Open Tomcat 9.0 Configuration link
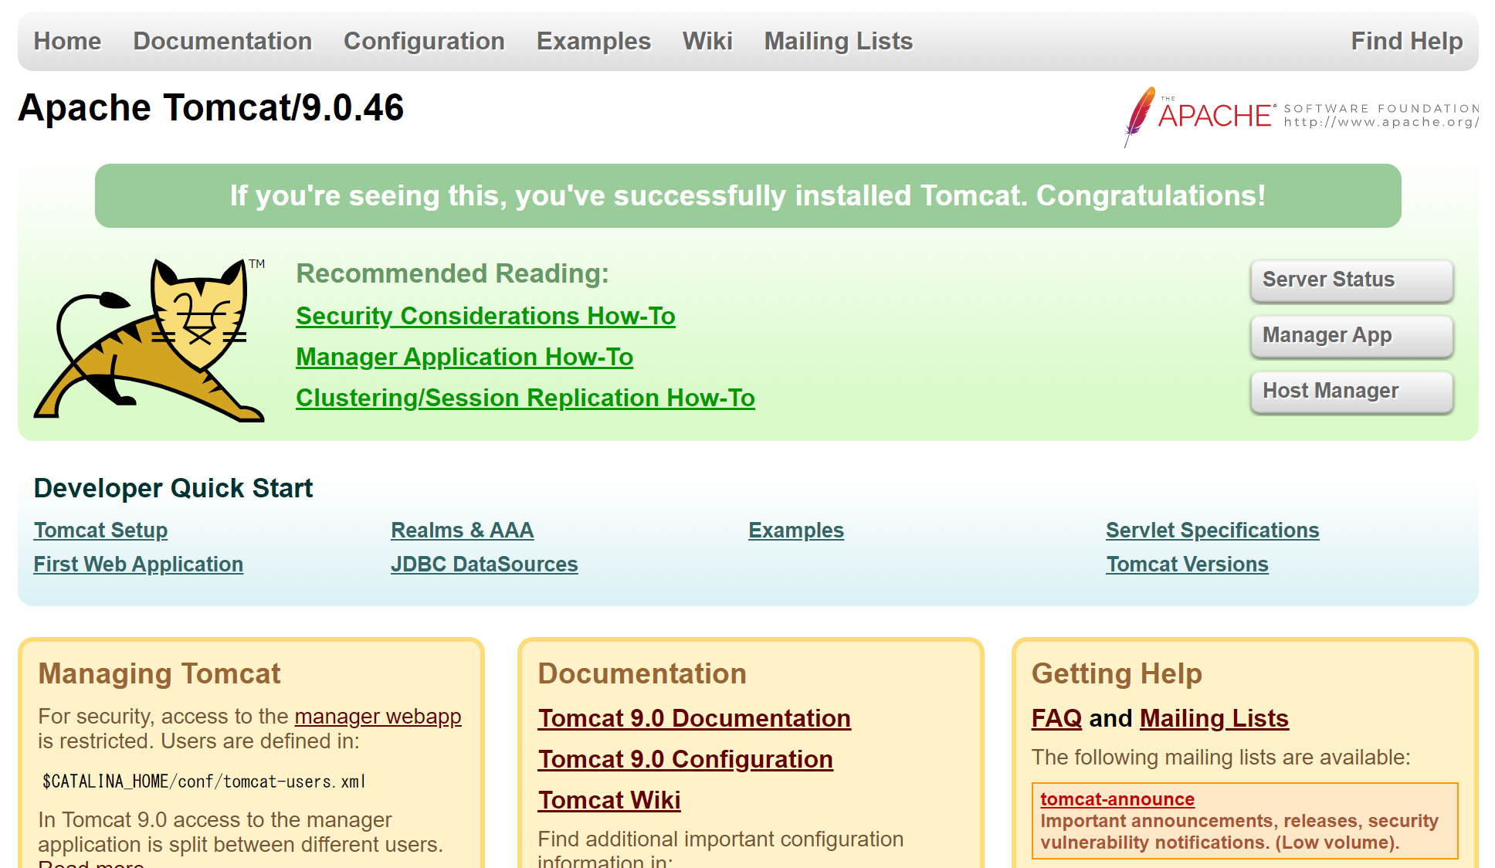1495x868 pixels. (x=685, y=759)
